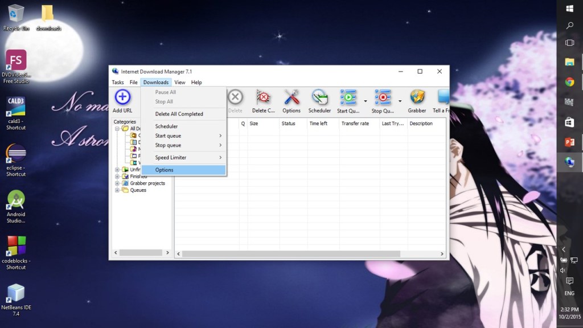This screenshot has height=328, width=583.
Task: Click the download list horizontal scrollbar
Action: (x=307, y=253)
